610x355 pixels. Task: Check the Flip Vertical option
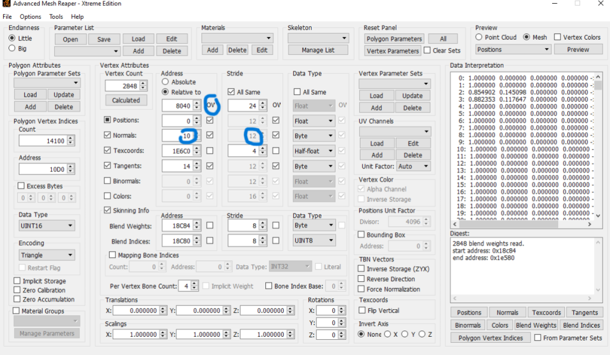pyautogui.click(x=362, y=310)
